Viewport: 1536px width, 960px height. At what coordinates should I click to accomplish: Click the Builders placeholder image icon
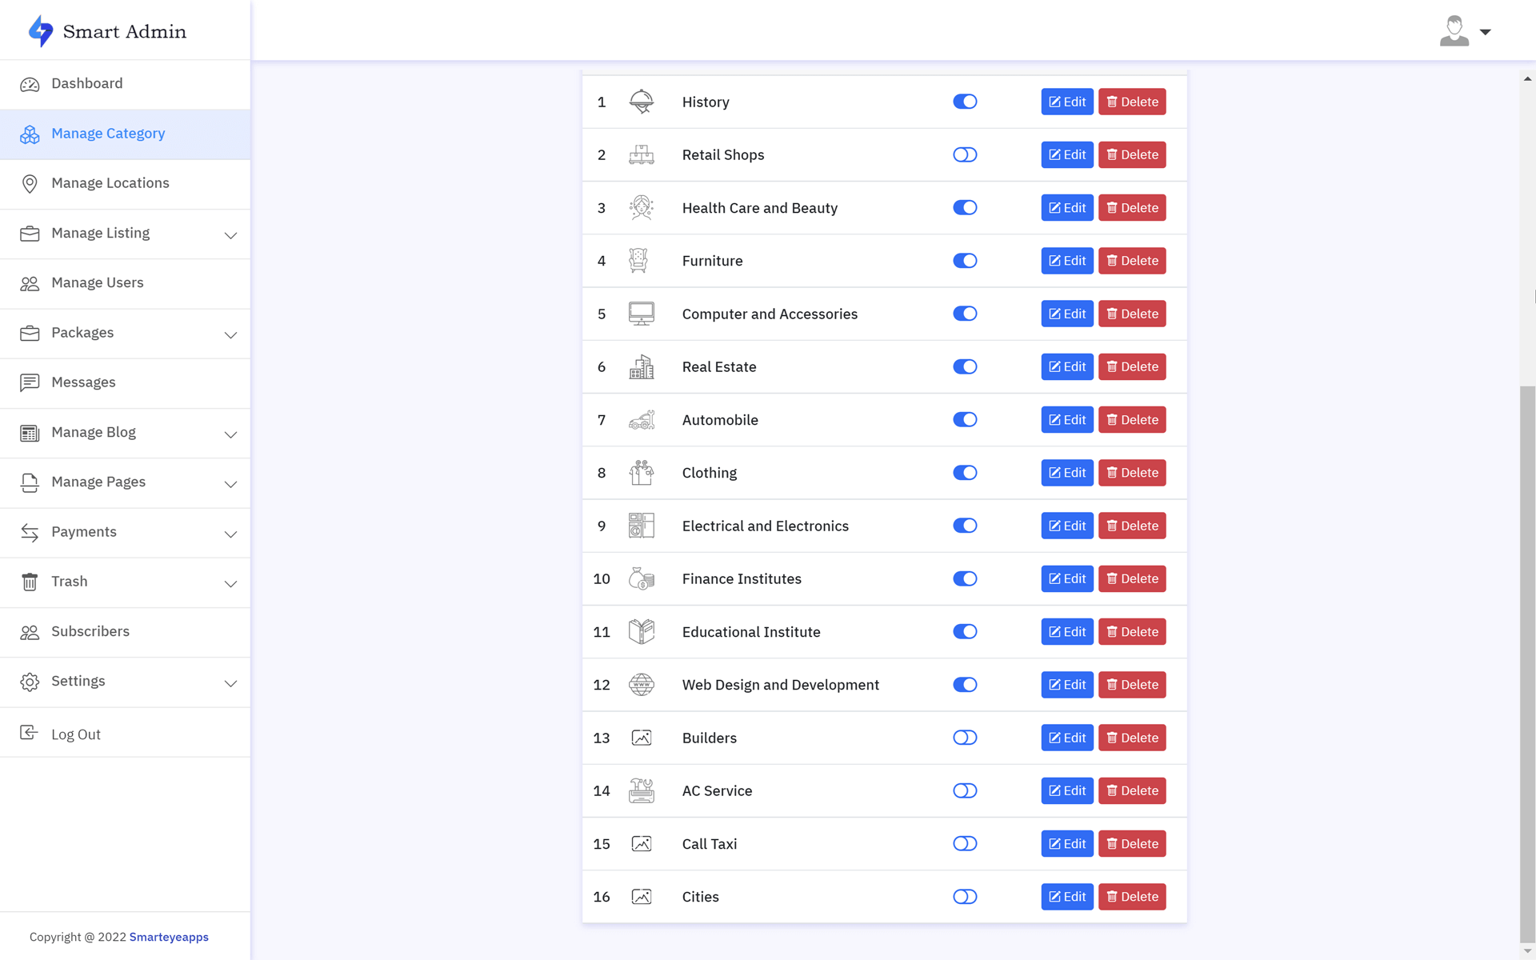(641, 738)
